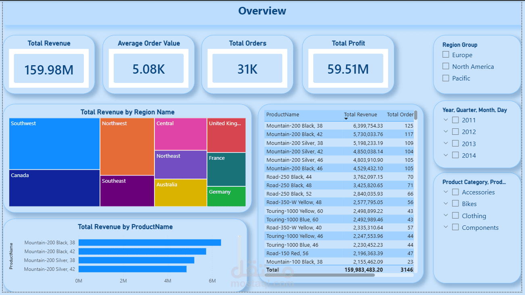
Task: Select table row Mountain-200 Silver, 46
Action: 339,160
